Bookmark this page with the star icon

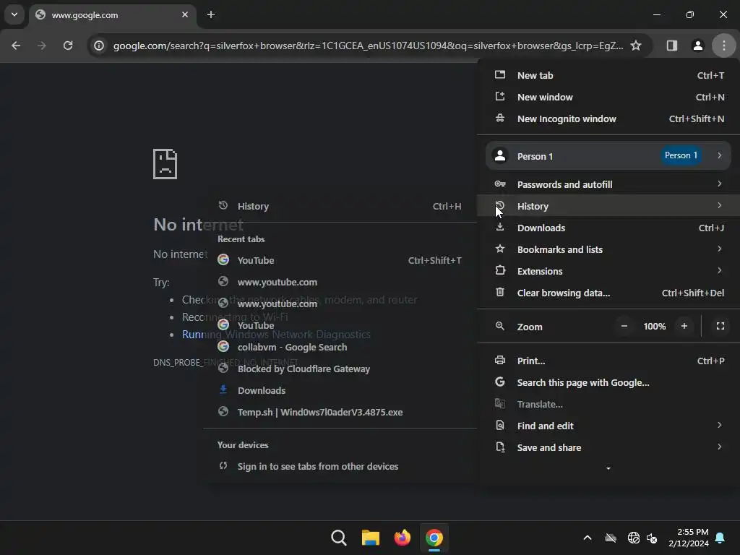636,46
